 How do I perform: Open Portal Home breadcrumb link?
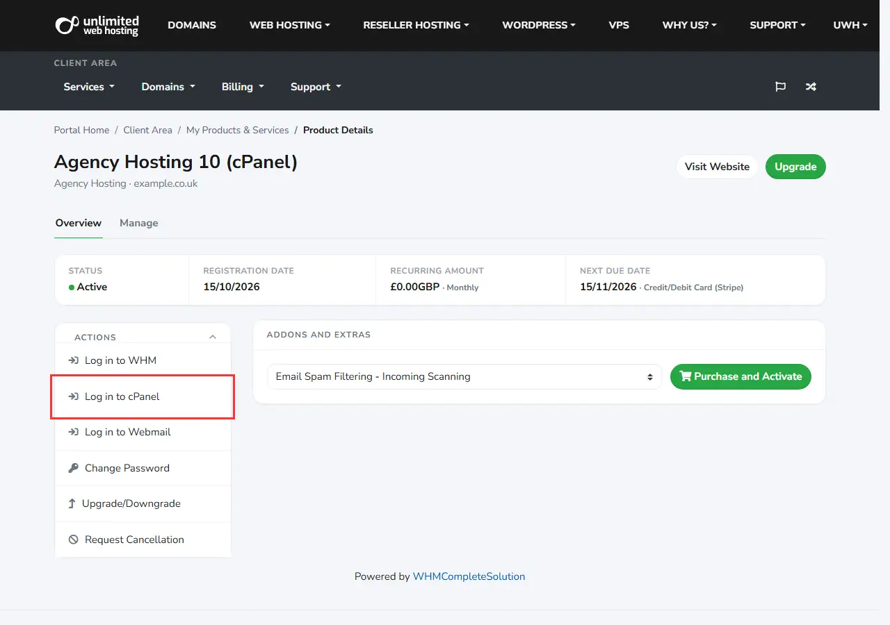(x=81, y=130)
